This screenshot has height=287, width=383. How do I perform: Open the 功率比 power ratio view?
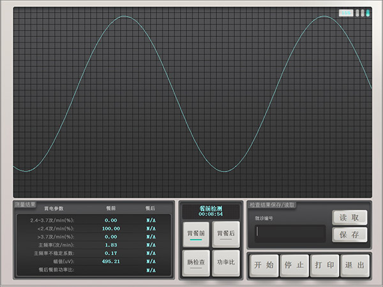pos(226,263)
